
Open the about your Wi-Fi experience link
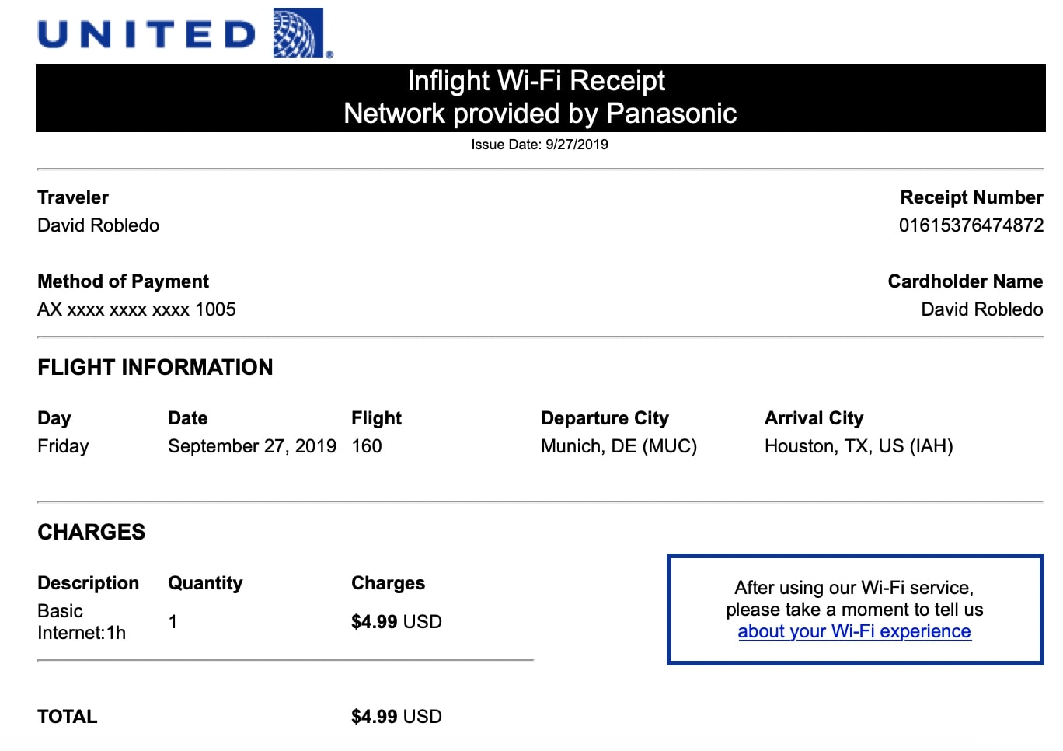click(x=854, y=631)
